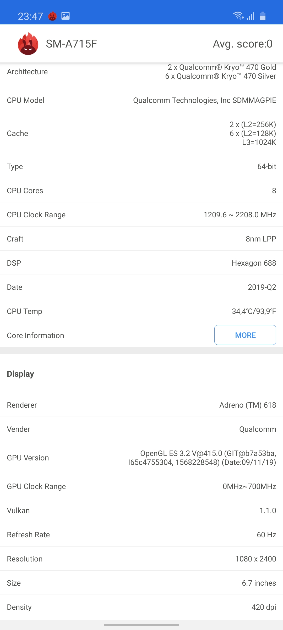This screenshot has width=283, height=630.
Task: Select the CPU Model row
Action: (141, 100)
